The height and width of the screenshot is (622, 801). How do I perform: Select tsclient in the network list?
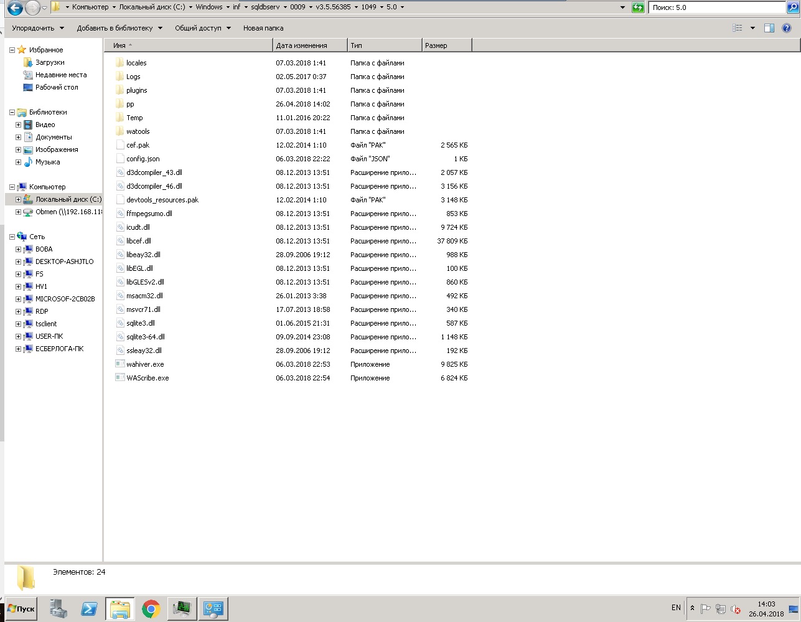46,324
